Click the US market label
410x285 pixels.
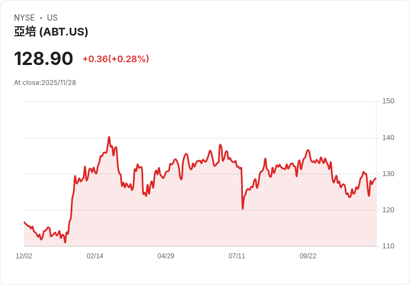click(x=52, y=18)
